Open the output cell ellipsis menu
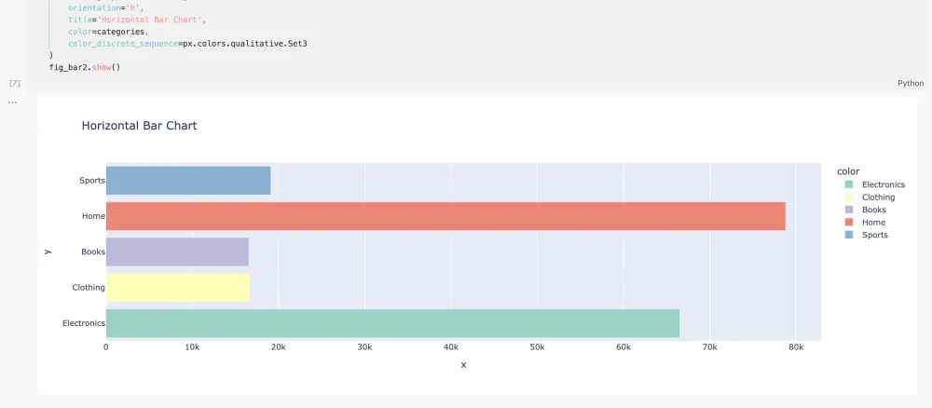 pyautogui.click(x=12, y=102)
